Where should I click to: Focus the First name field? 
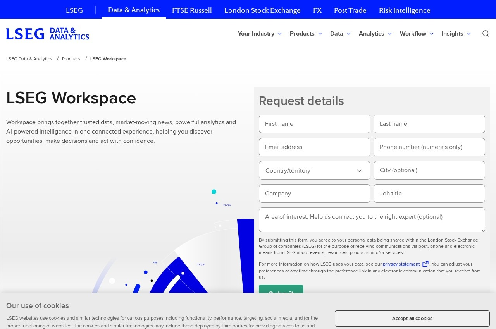pos(315,124)
